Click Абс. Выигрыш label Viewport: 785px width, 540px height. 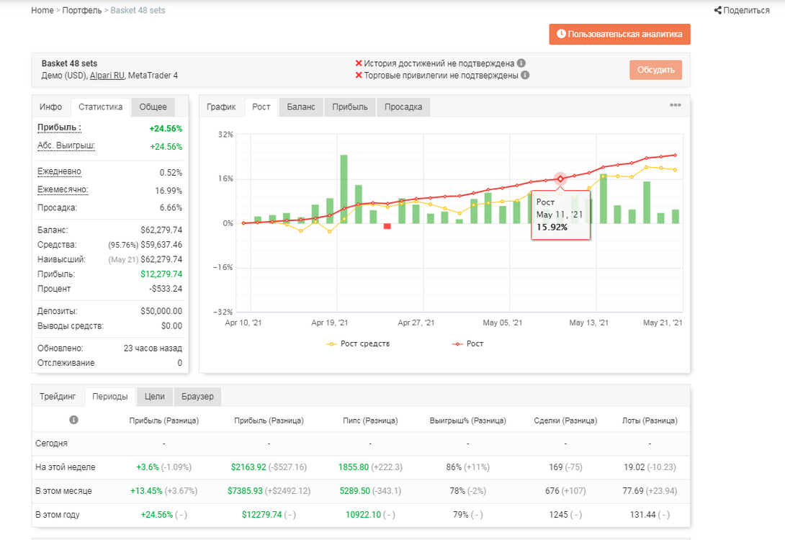pyautogui.click(x=66, y=145)
